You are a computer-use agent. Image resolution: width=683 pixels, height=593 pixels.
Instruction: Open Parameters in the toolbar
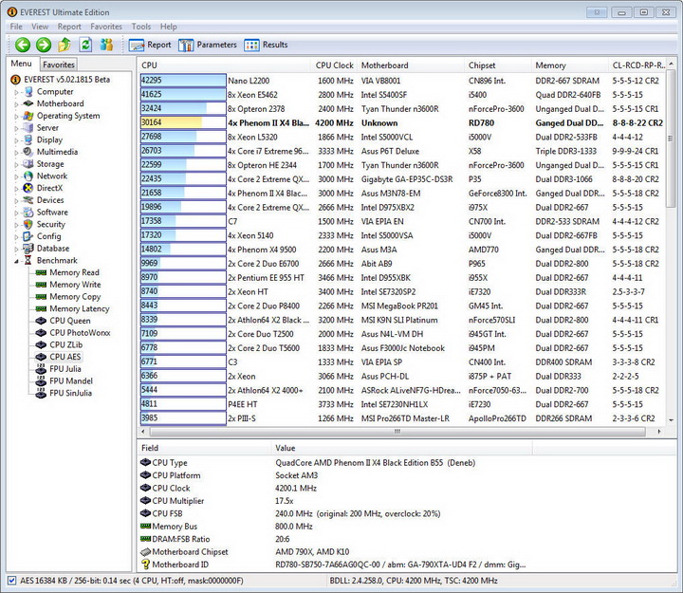tap(208, 45)
